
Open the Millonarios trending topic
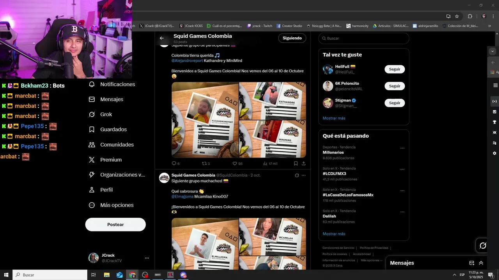(x=333, y=152)
